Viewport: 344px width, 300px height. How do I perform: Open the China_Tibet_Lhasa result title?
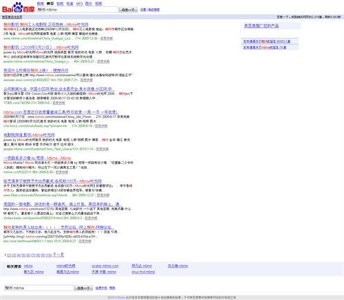coord(29,135)
